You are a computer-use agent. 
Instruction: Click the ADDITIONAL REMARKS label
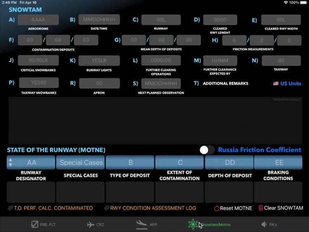(225, 83)
